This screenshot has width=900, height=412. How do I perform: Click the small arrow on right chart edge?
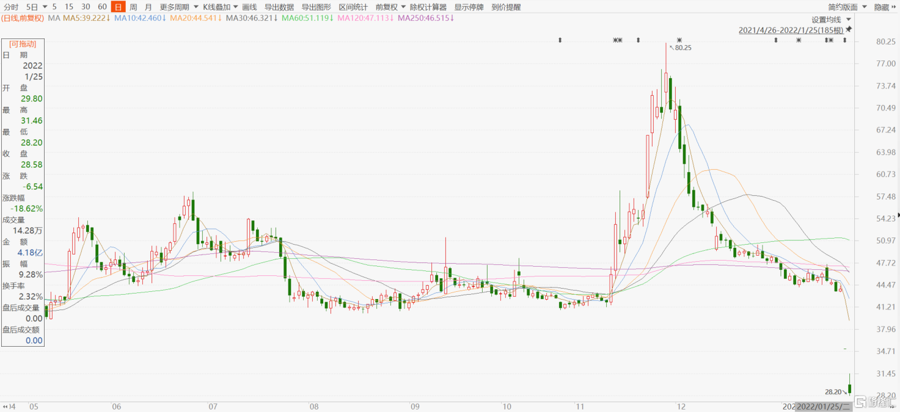click(x=898, y=214)
